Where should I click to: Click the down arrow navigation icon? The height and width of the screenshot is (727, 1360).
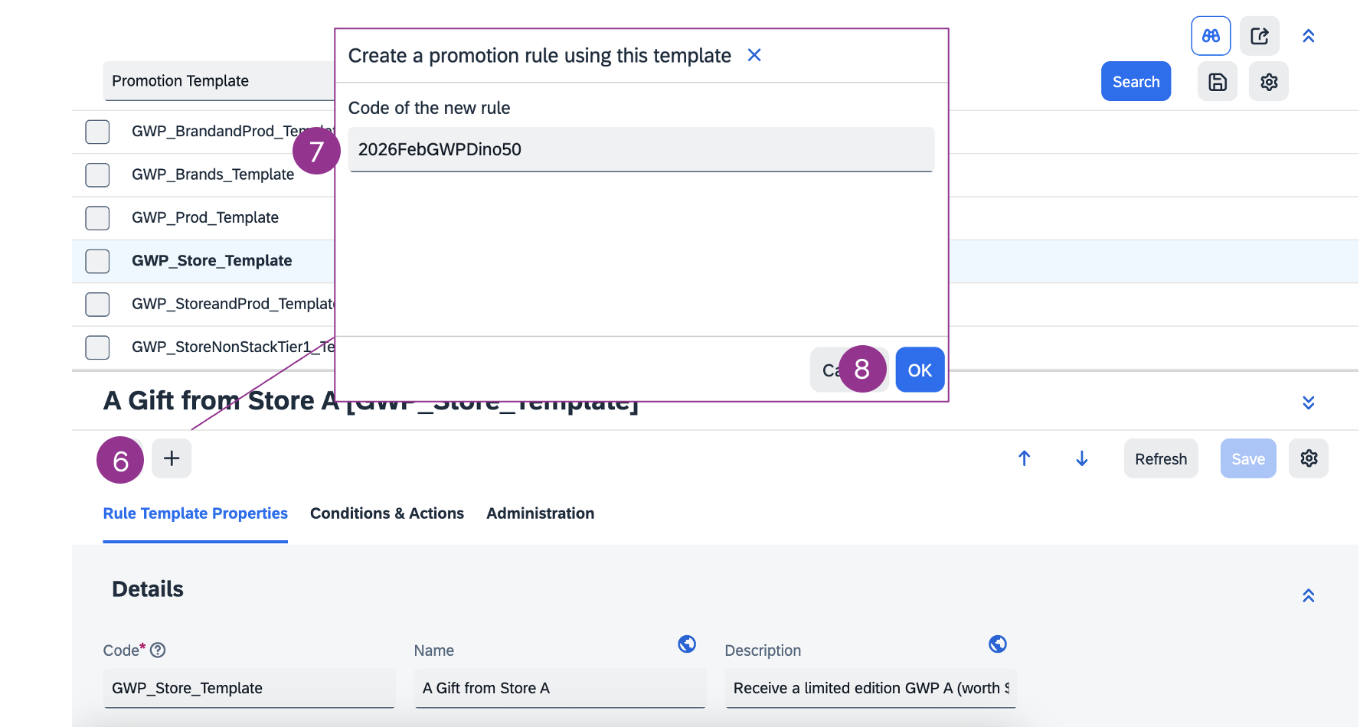point(1081,458)
